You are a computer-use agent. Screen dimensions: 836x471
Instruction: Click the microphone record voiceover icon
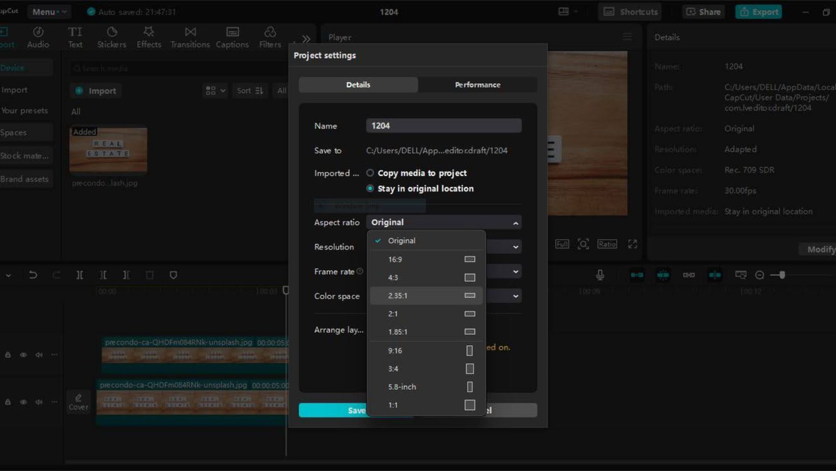pos(600,275)
